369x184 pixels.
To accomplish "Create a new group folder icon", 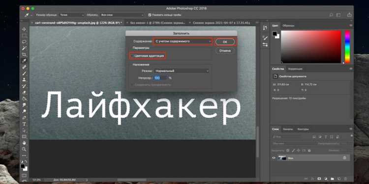I will (x=332, y=179).
